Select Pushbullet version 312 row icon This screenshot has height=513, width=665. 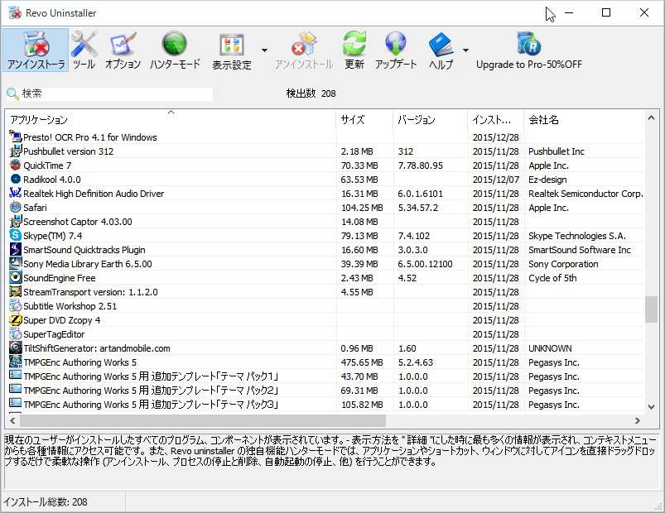pyautogui.click(x=15, y=151)
